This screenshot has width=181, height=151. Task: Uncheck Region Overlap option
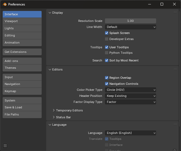coord(107,78)
